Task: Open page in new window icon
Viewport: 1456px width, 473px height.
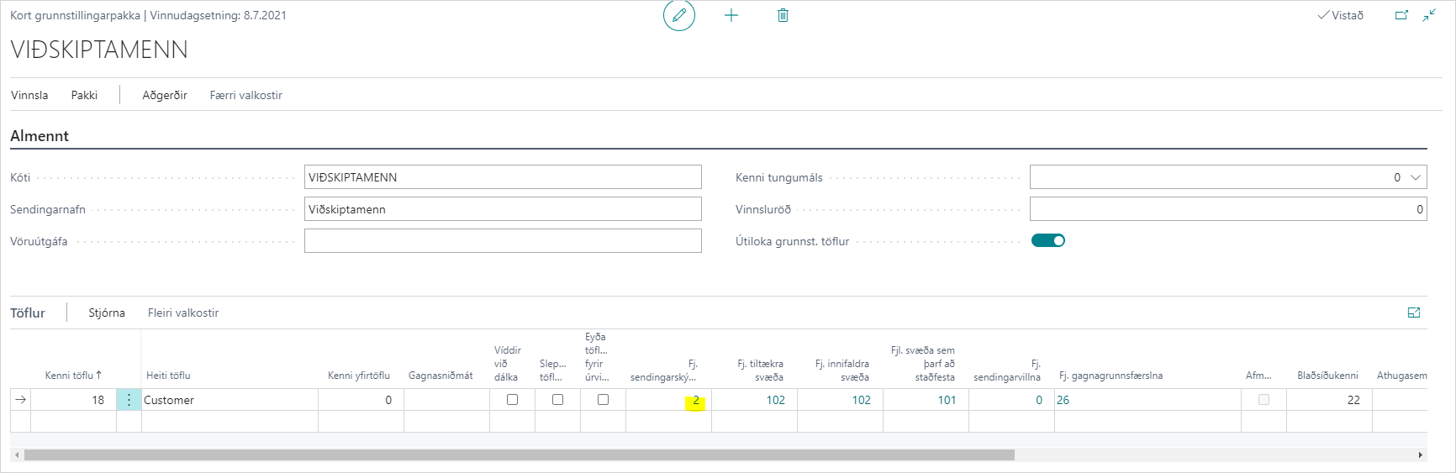Action: 1401,15
